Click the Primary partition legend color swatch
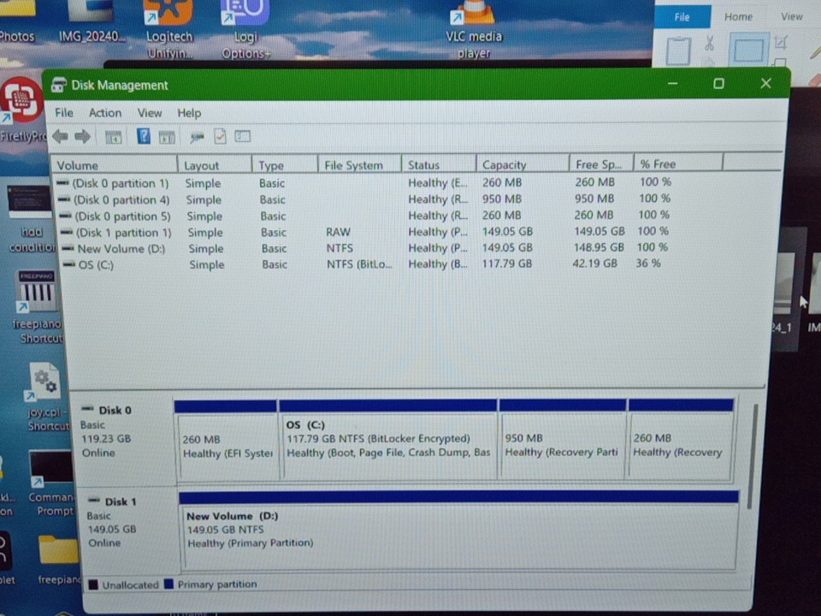Screen dimensions: 821x616 168,583
